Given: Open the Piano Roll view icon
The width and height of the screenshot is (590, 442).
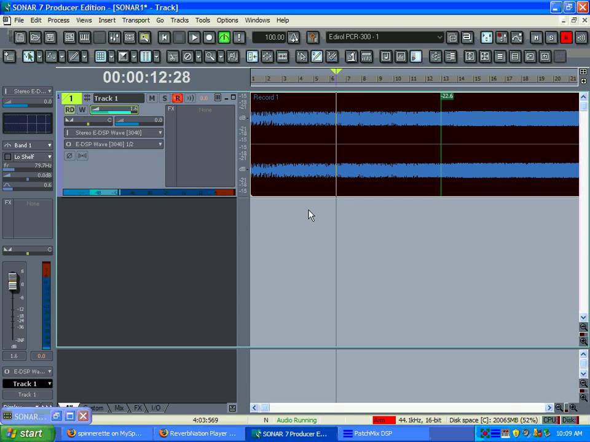Looking at the screenshot, I should click(x=85, y=37).
